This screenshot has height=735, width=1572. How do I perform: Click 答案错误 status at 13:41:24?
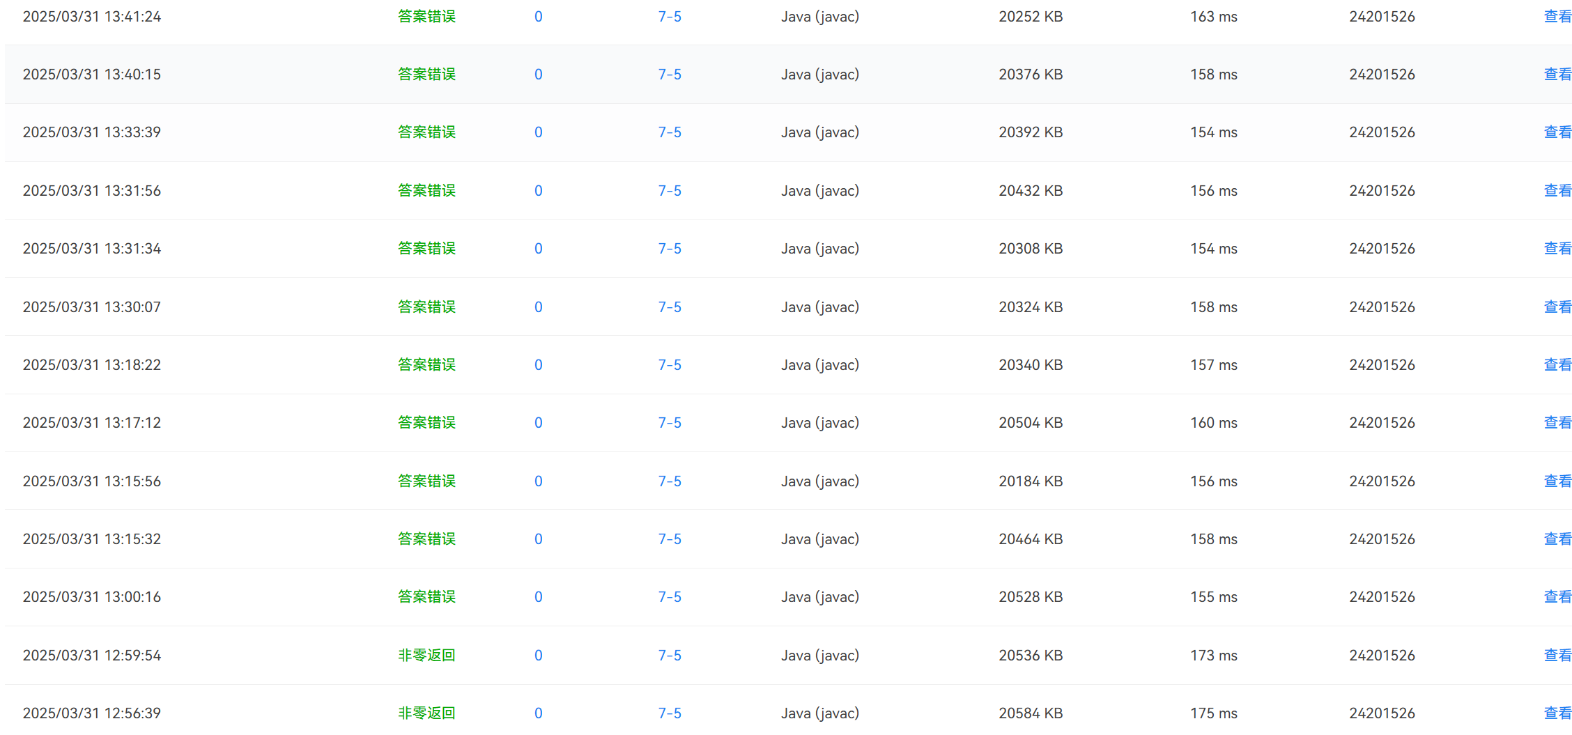pyautogui.click(x=426, y=17)
